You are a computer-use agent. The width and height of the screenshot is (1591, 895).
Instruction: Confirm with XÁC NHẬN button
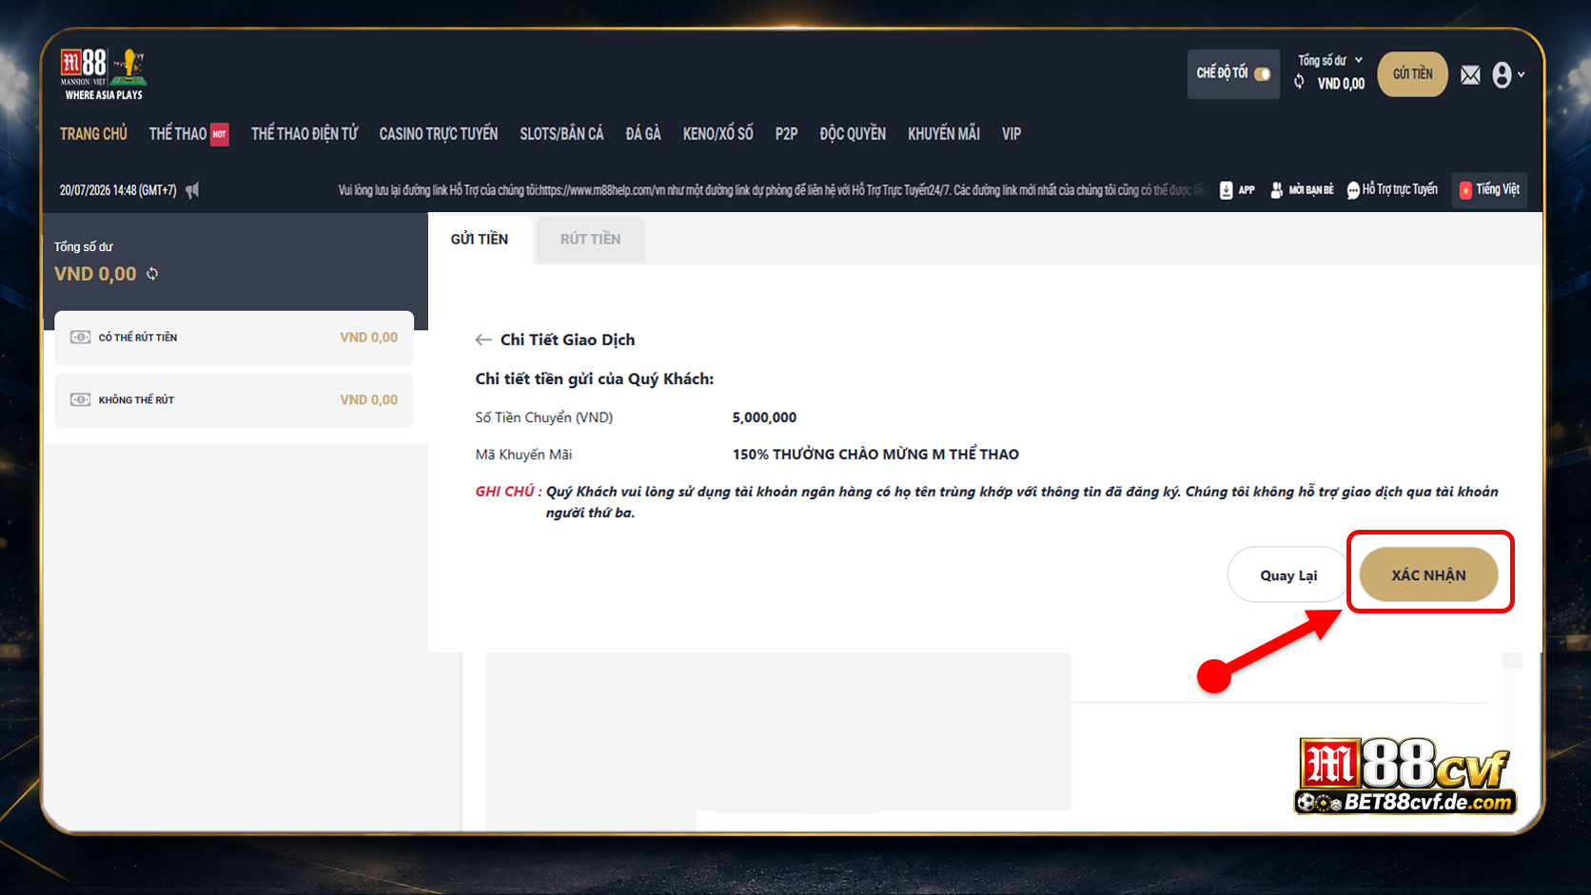pyautogui.click(x=1428, y=574)
